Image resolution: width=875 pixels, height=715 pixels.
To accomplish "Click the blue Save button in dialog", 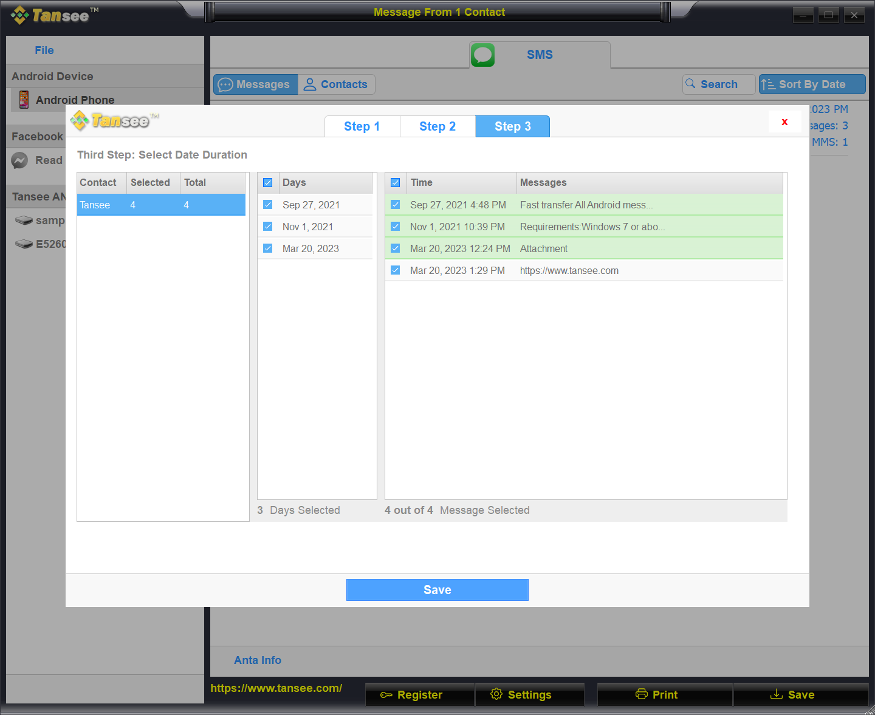I will pyautogui.click(x=437, y=590).
